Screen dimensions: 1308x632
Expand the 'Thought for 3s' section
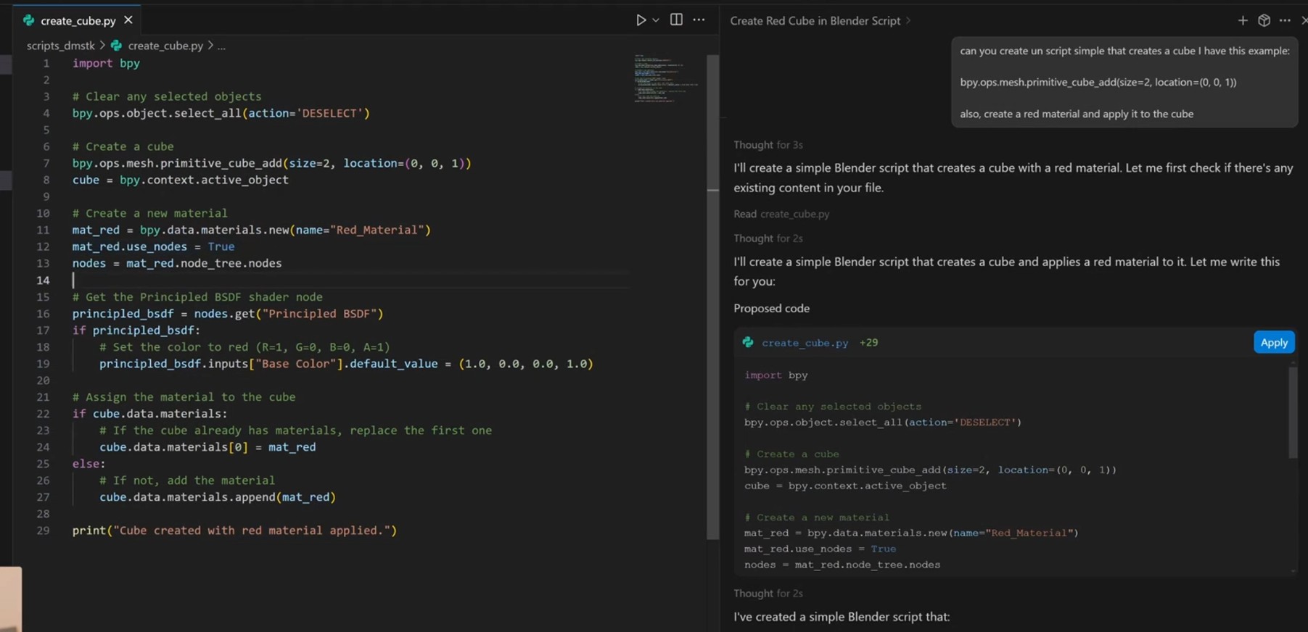click(768, 145)
